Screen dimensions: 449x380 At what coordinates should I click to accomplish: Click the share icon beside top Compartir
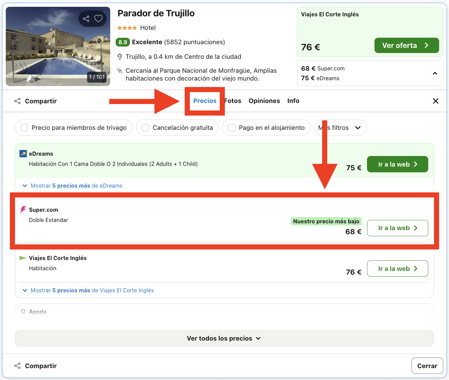coord(17,101)
